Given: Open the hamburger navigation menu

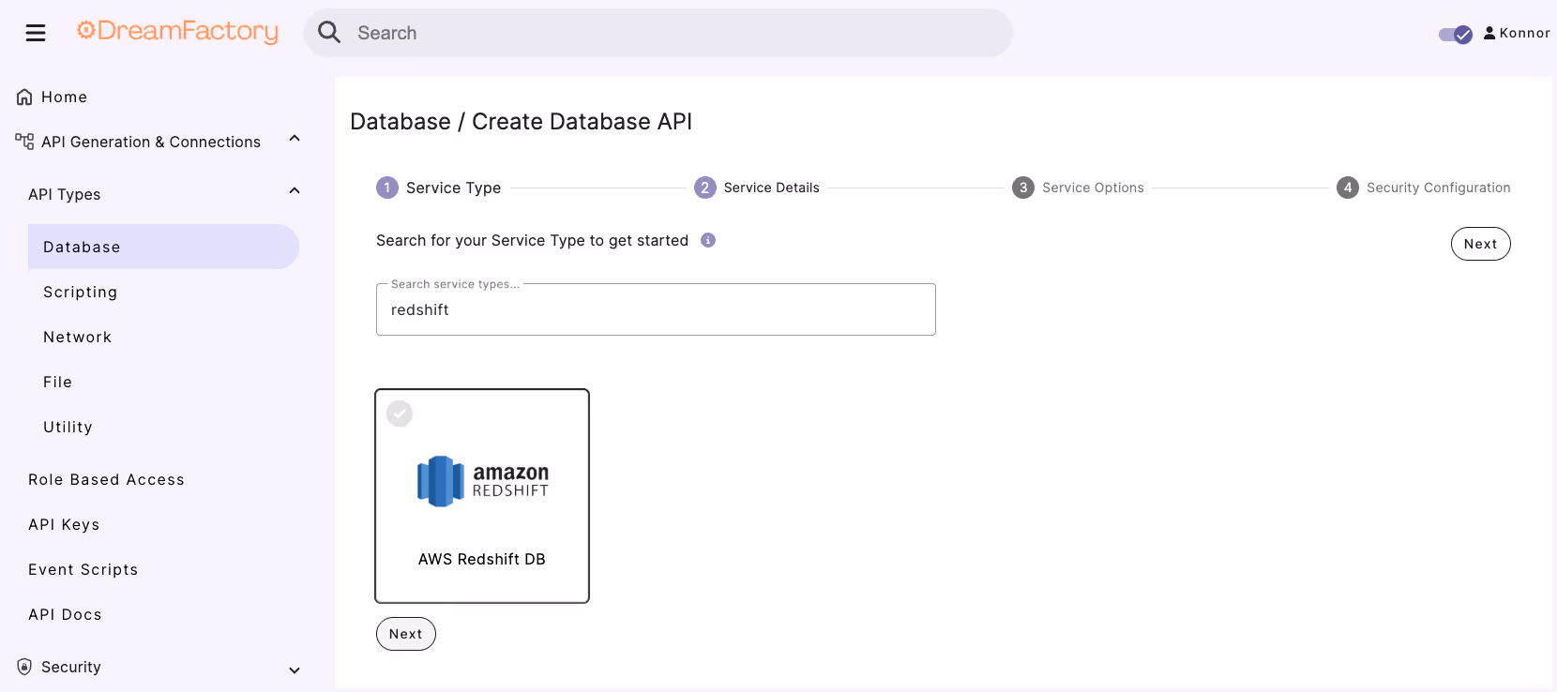Looking at the screenshot, I should (x=36, y=33).
